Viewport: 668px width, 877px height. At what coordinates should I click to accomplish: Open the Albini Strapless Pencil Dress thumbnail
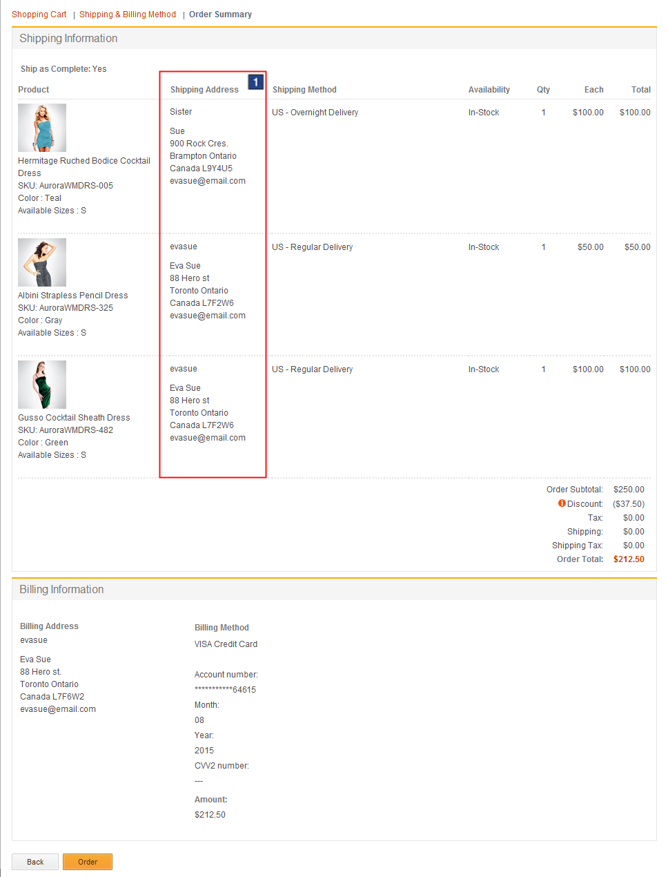coord(41,262)
